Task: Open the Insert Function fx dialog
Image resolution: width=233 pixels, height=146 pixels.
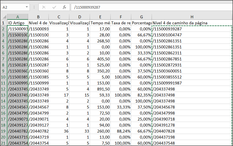Action: pyautogui.click(x=64, y=7)
